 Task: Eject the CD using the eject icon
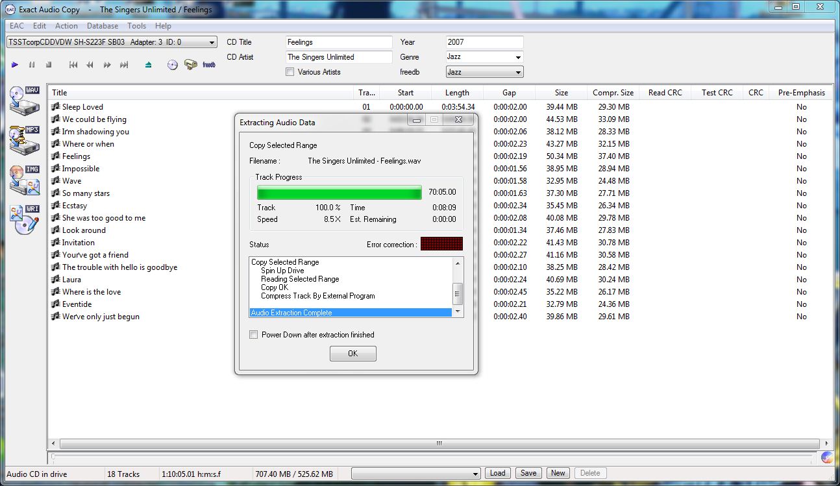(149, 65)
